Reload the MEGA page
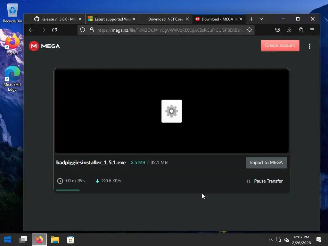 point(54,30)
